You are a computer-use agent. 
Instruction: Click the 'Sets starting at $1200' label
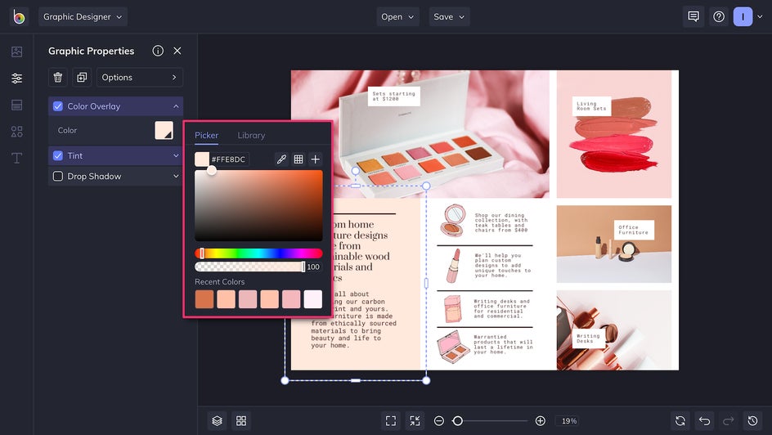click(393, 96)
